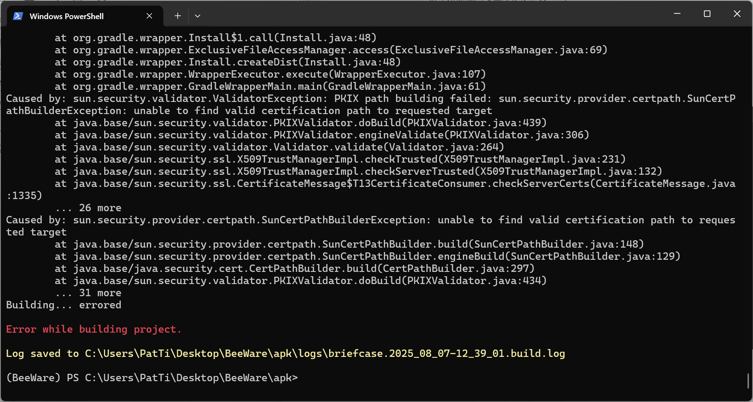Image resolution: width=753 pixels, height=402 pixels.
Task: Click the 'ted target' wrapped line
Action: point(36,232)
